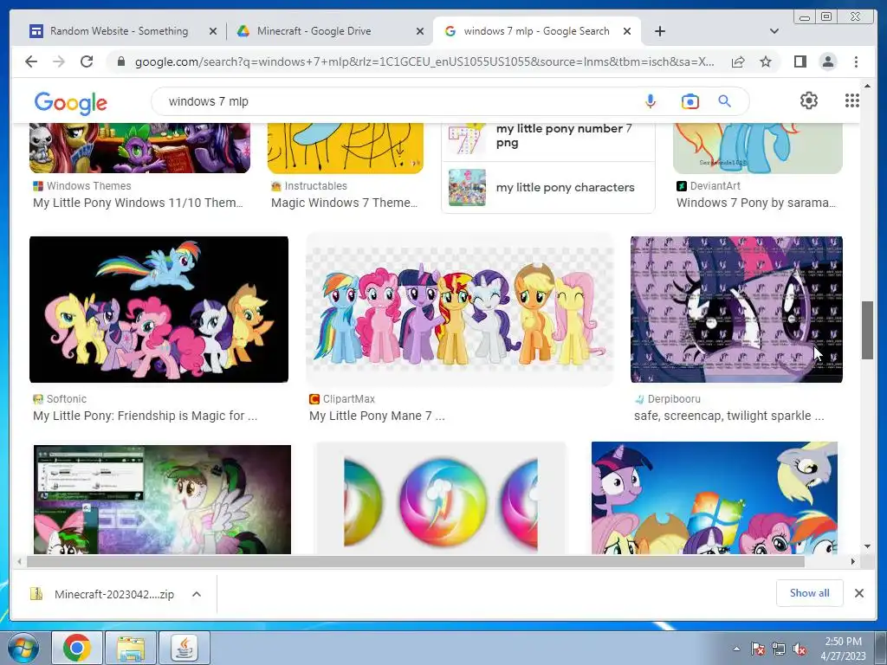
Task: Open DeviantArt Windows 7 Pony result
Action: click(x=755, y=203)
